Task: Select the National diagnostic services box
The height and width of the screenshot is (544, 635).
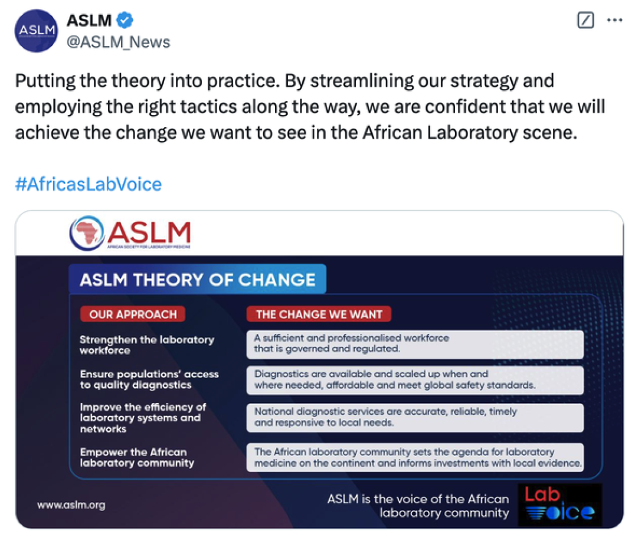Action: pos(415,417)
